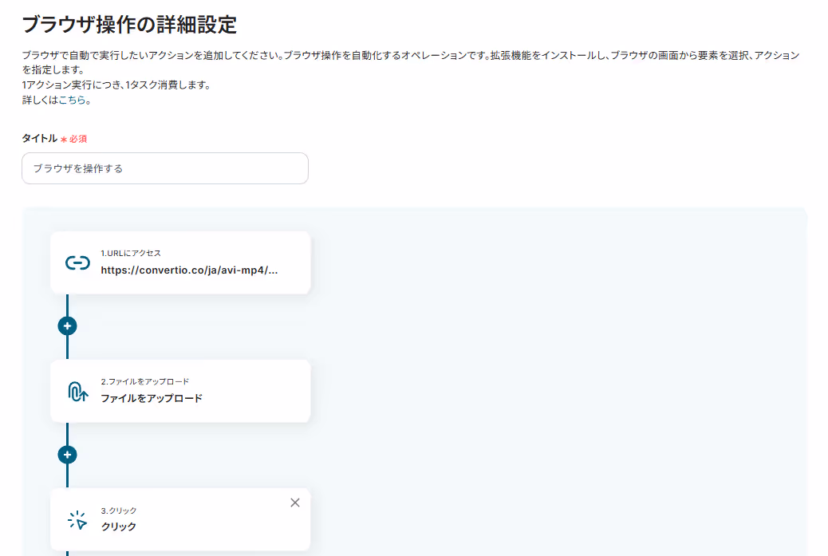Add an action after the URL access step
Screen dimensions: 828x556
(67, 326)
